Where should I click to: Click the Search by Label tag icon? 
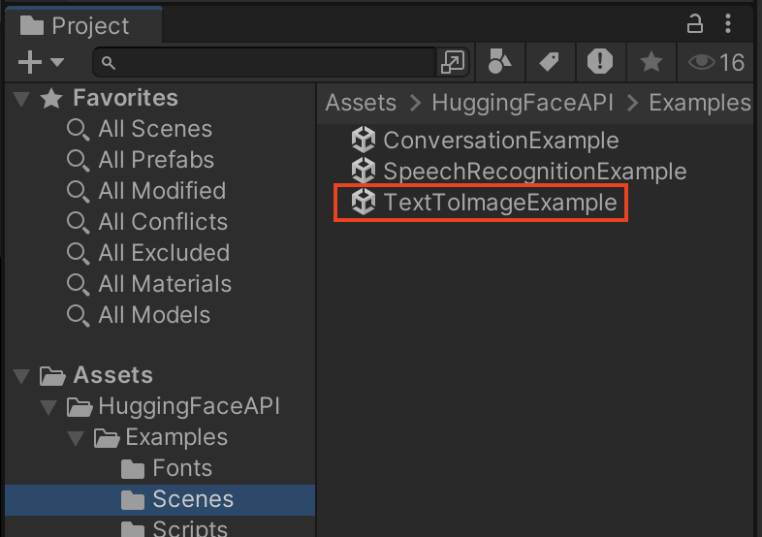point(550,62)
